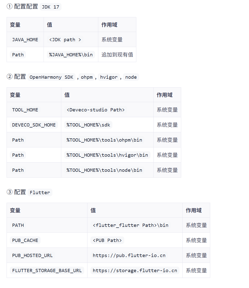Click "Path" in the hvigor\bin row
Viewport: 249px width, 288px height.
tap(18, 155)
